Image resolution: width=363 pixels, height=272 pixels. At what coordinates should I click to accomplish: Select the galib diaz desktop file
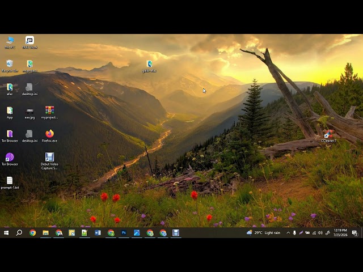click(149, 66)
